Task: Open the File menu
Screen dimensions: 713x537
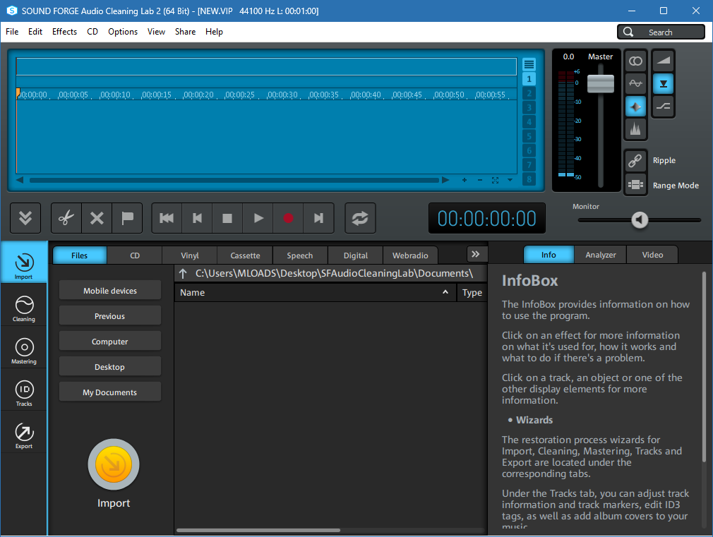Action: pyautogui.click(x=12, y=32)
